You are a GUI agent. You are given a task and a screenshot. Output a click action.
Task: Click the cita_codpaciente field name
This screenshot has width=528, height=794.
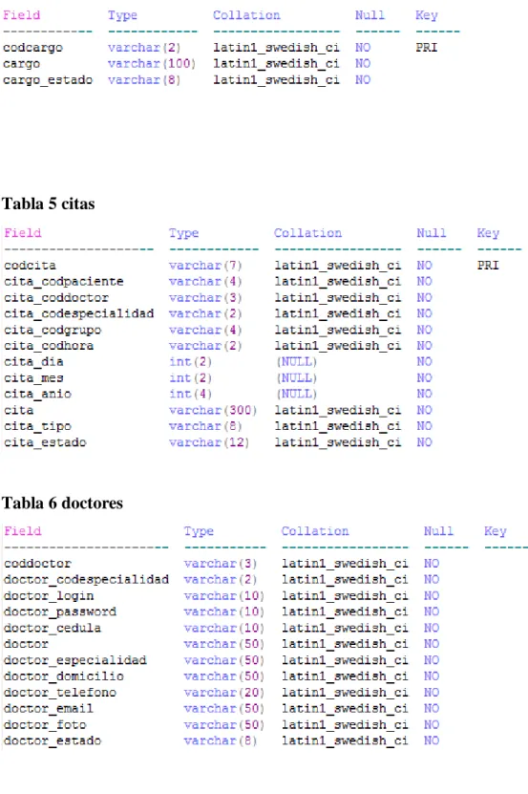[64, 282]
